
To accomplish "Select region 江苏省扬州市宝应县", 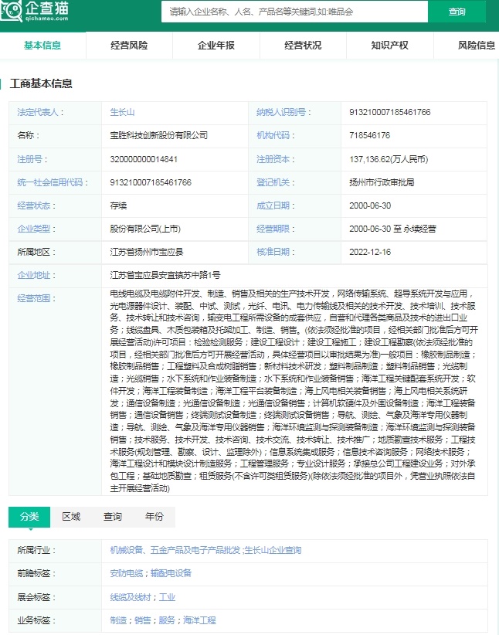I will 147,252.
